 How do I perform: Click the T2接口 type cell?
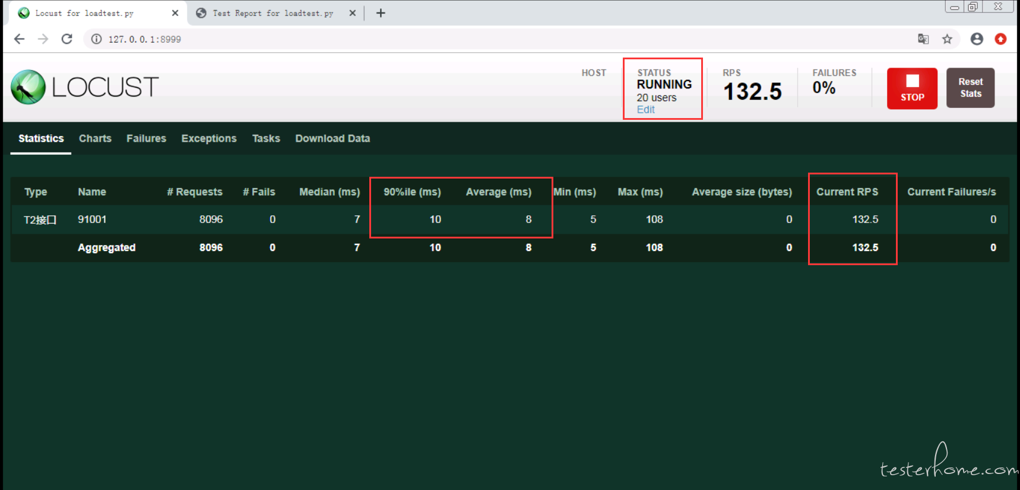[x=40, y=219]
